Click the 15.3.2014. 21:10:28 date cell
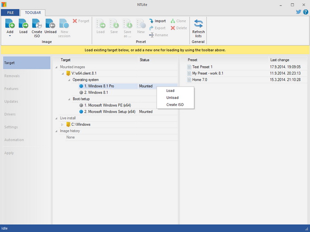The height and width of the screenshot is (232, 310). (285, 80)
